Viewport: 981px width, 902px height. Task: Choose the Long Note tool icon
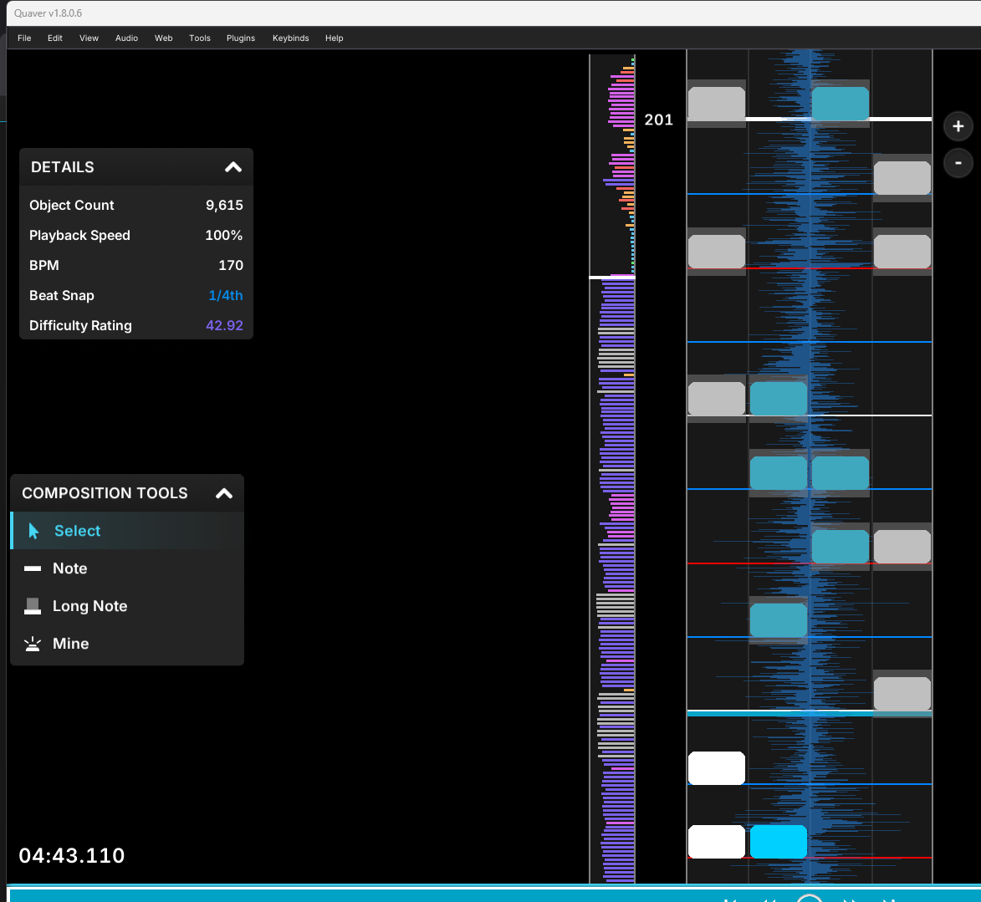click(x=33, y=606)
